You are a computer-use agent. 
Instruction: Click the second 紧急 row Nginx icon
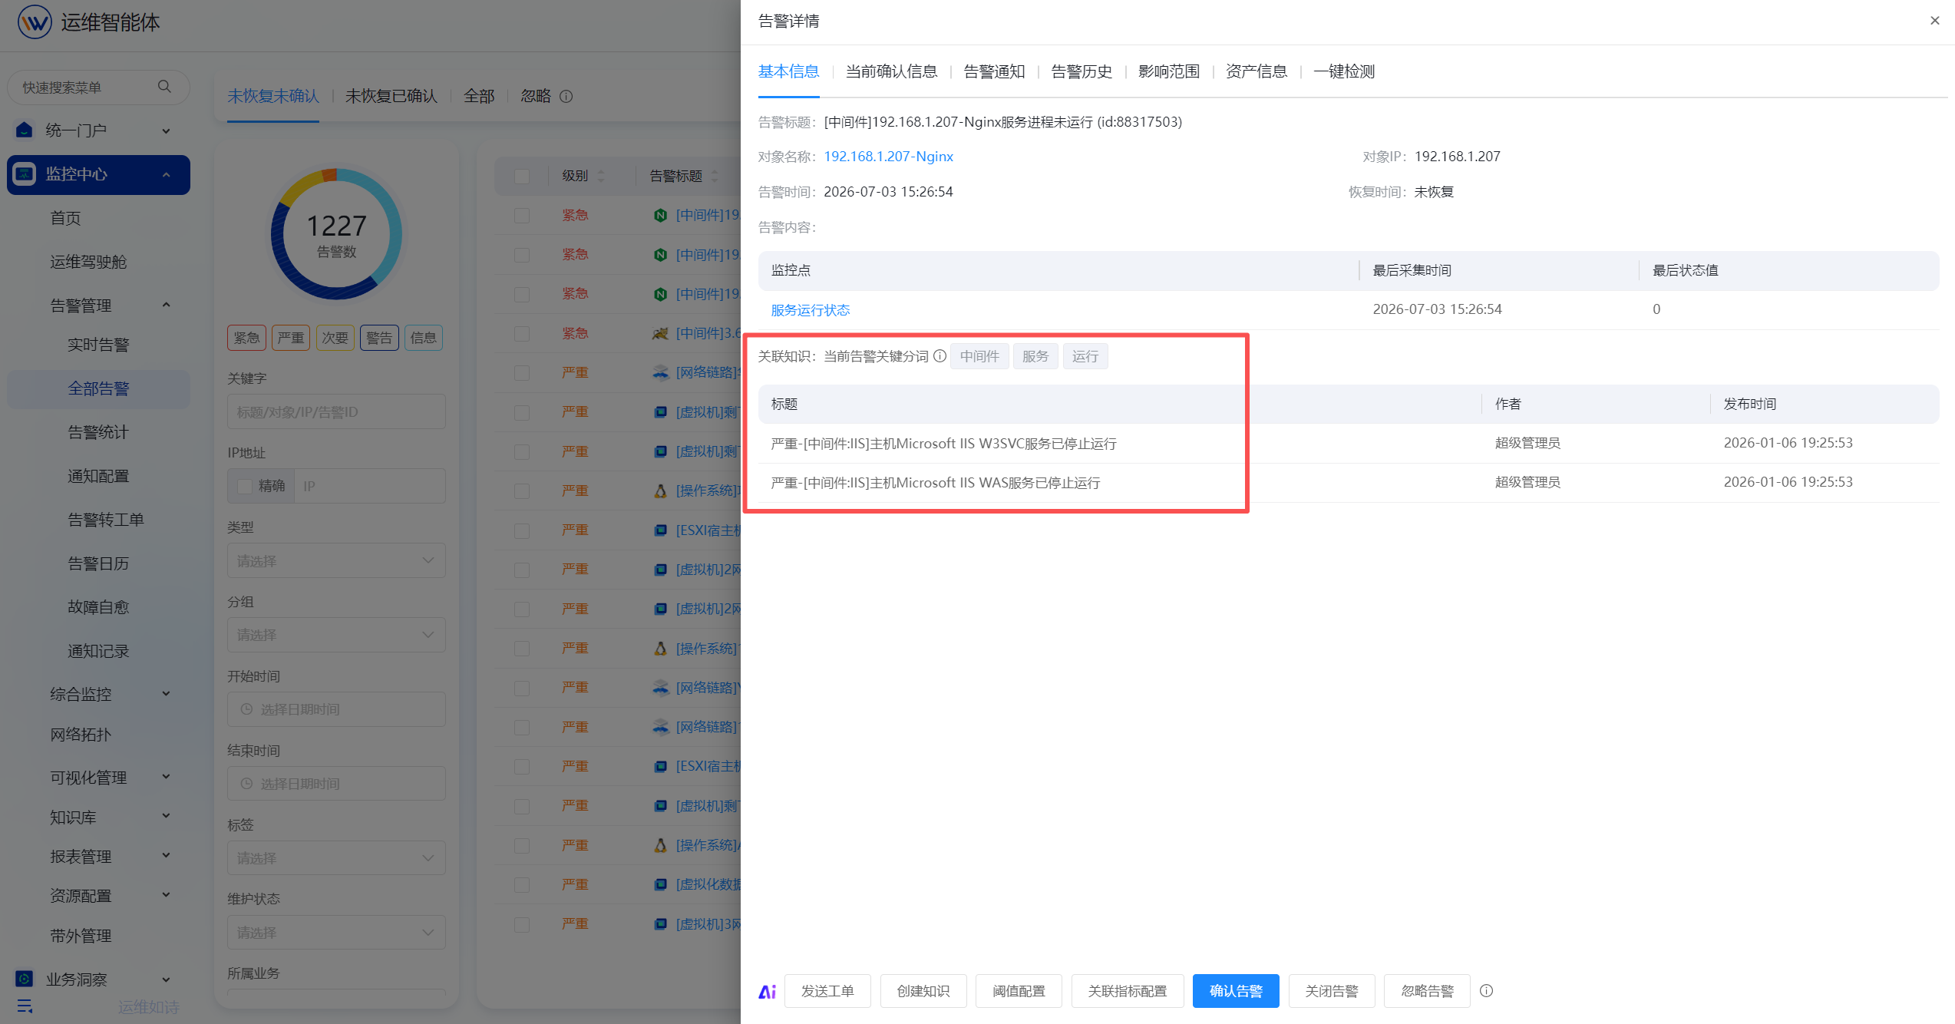[660, 255]
